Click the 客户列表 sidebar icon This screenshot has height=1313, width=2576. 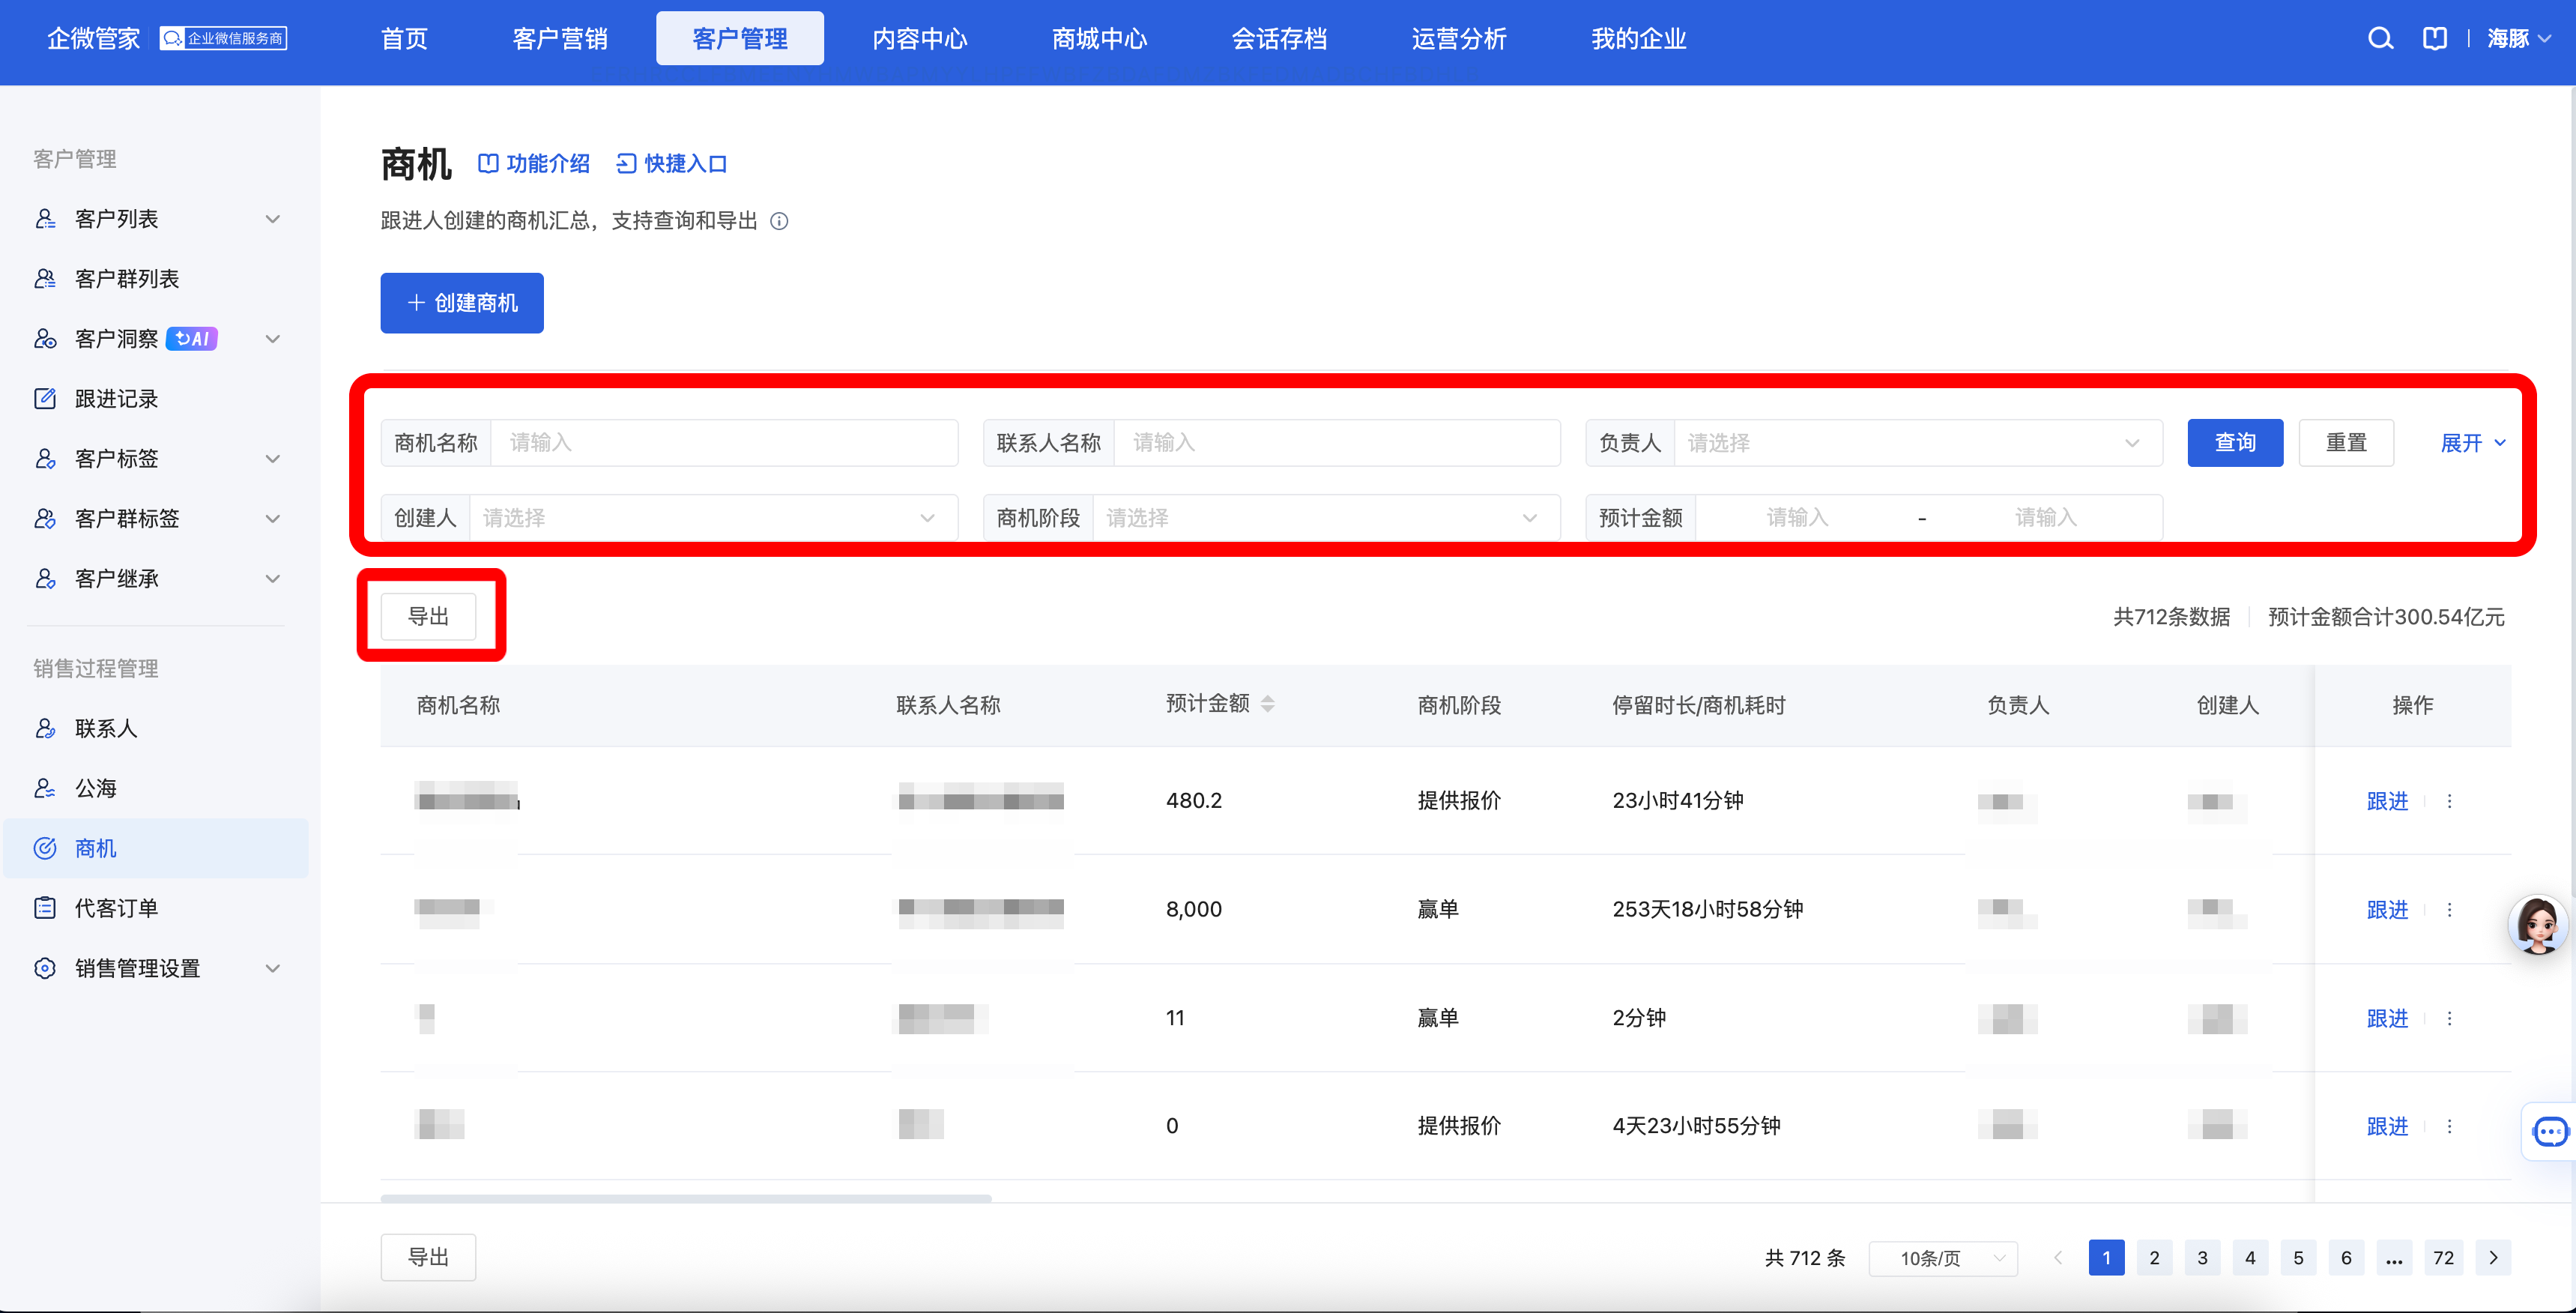(45, 219)
